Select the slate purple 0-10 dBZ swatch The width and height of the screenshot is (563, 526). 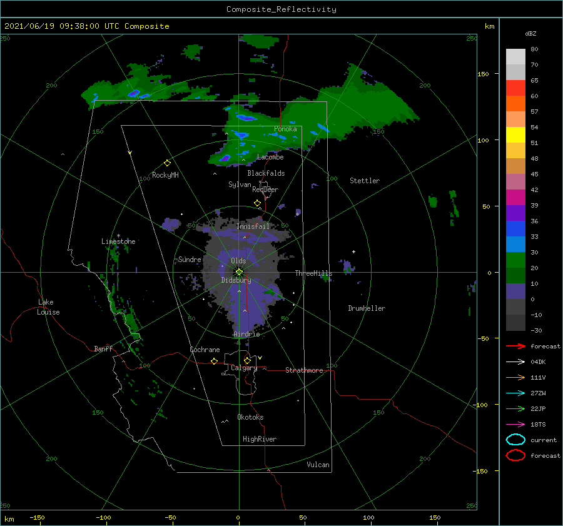(515, 291)
